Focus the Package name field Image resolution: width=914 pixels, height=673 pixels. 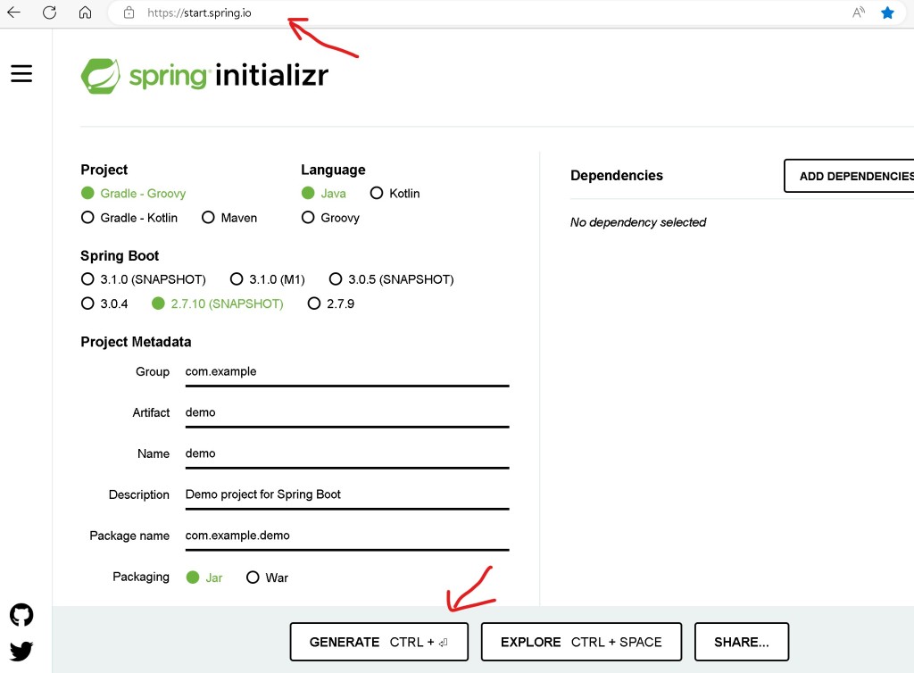[x=347, y=536]
